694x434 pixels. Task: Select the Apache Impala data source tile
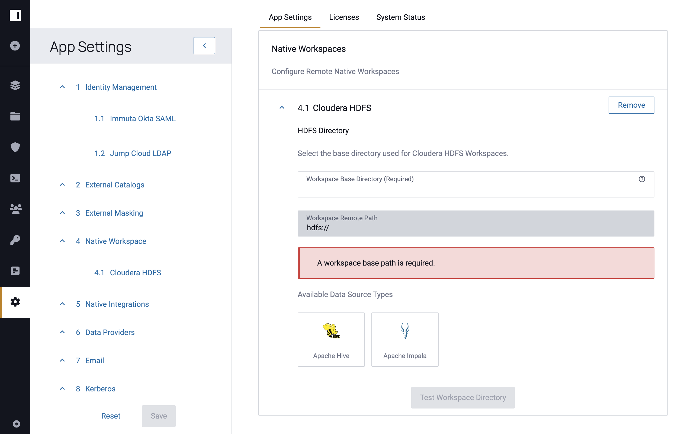(x=405, y=340)
